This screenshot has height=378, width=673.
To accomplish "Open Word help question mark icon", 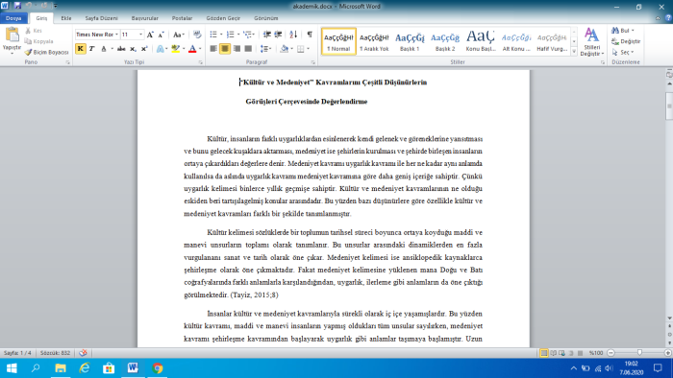I will [x=668, y=18].
